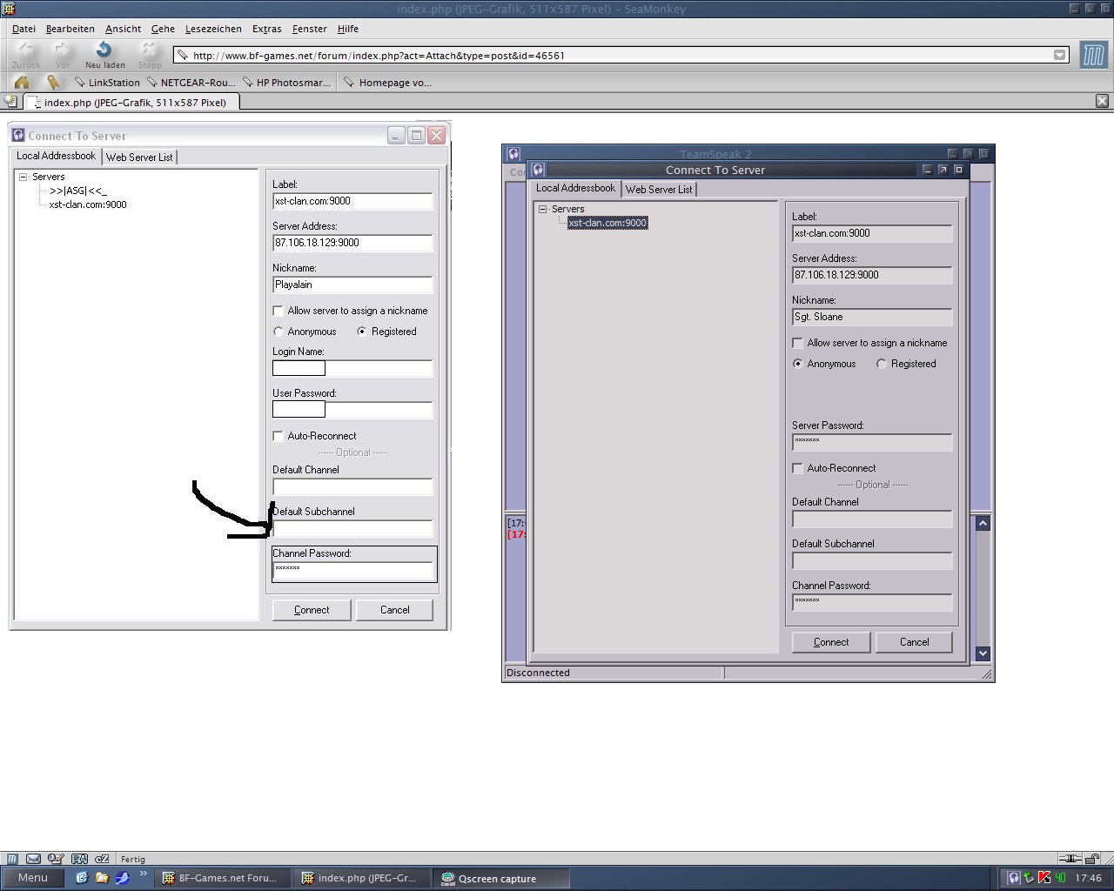Select the >>|ASG|<<_ server entry in the browser image
Image resolution: width=1114 pixels, height=891 pixels.
pyautogui.click(x=78, y=191)
